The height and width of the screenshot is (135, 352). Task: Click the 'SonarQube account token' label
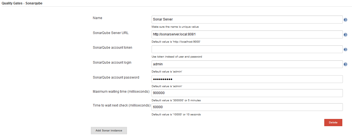coord(113,48)
